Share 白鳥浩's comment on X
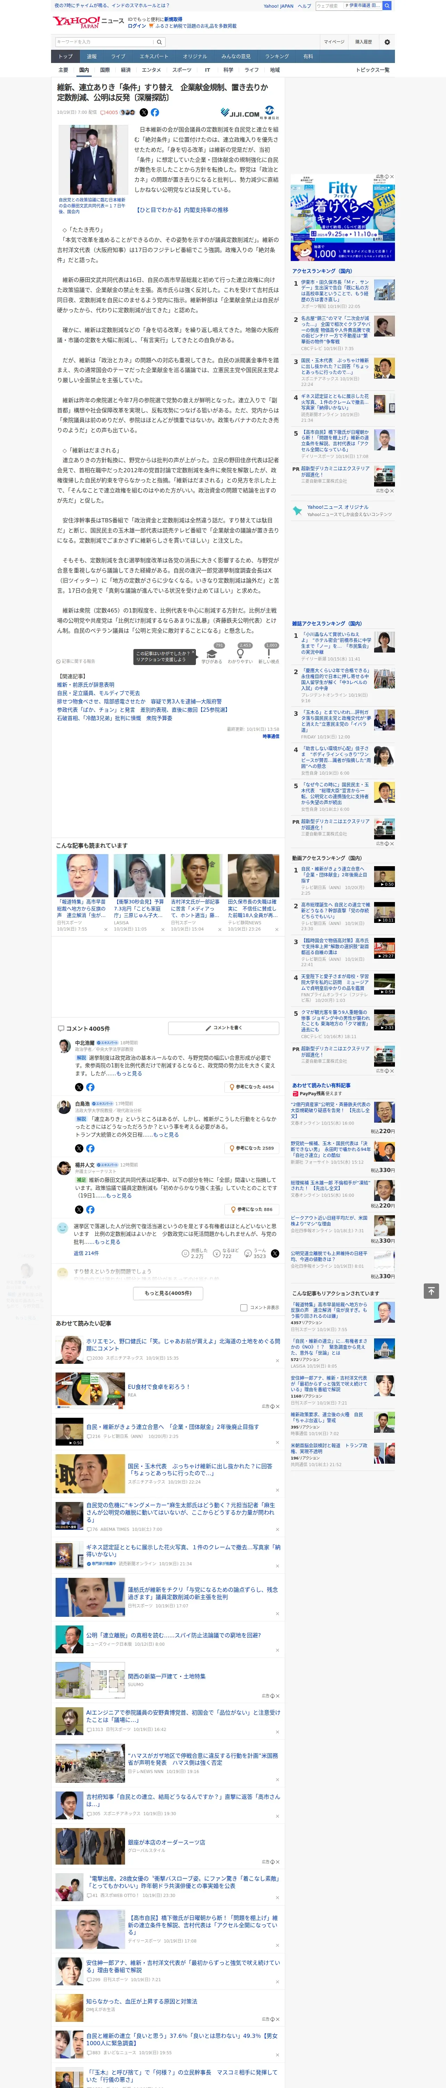Viewport: 446px width, 2088px height. pos(79,1148)
